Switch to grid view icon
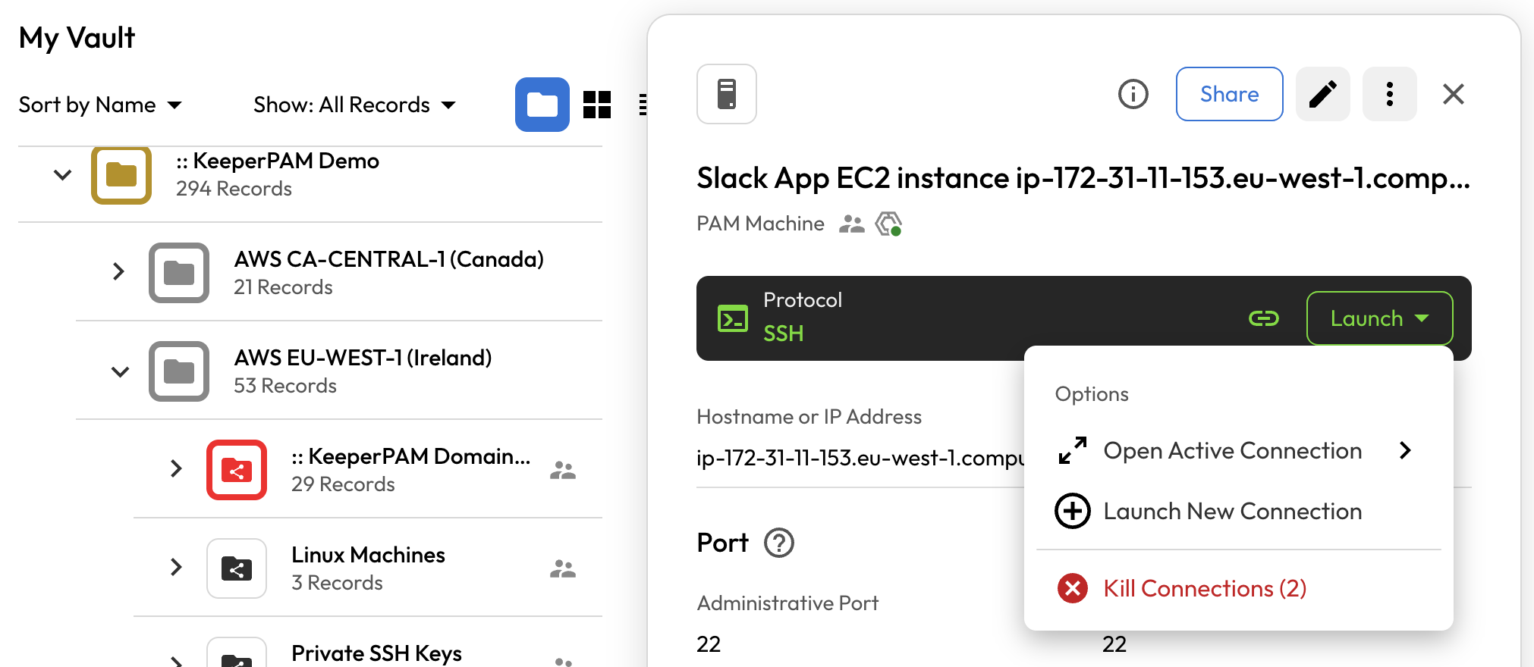Viewport: 1534px width, 667px height. (596, 105)
